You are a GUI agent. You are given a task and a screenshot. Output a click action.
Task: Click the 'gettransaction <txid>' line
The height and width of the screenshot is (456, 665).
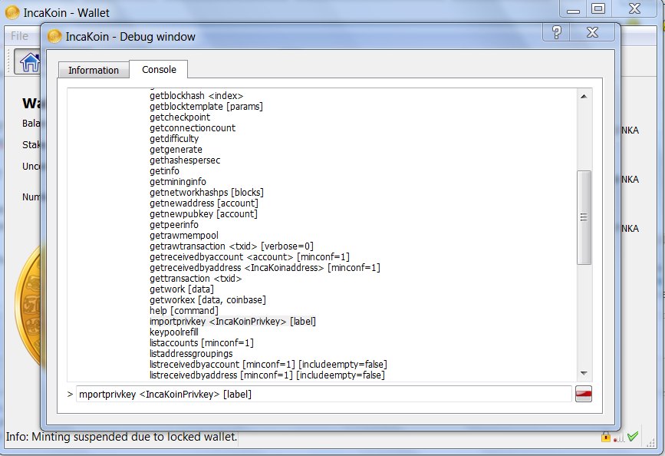[196, 279]
